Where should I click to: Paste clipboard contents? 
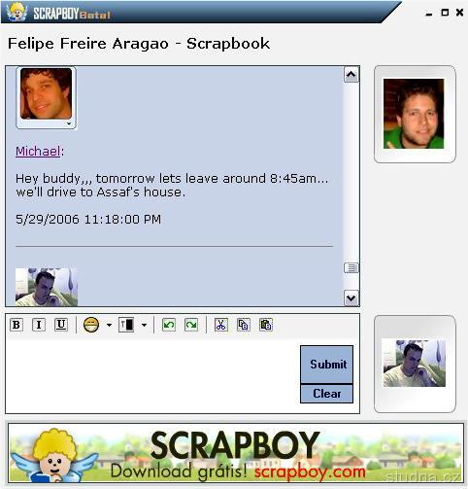click(x=266, y=325)
